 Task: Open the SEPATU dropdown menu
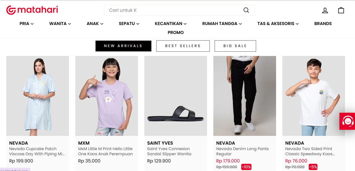pos(129,24)
